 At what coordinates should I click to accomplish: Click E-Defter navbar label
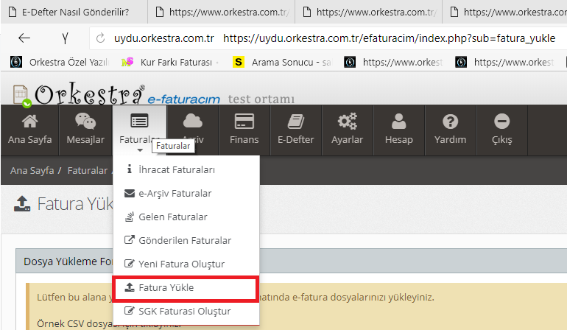click(x=296, y=139)
